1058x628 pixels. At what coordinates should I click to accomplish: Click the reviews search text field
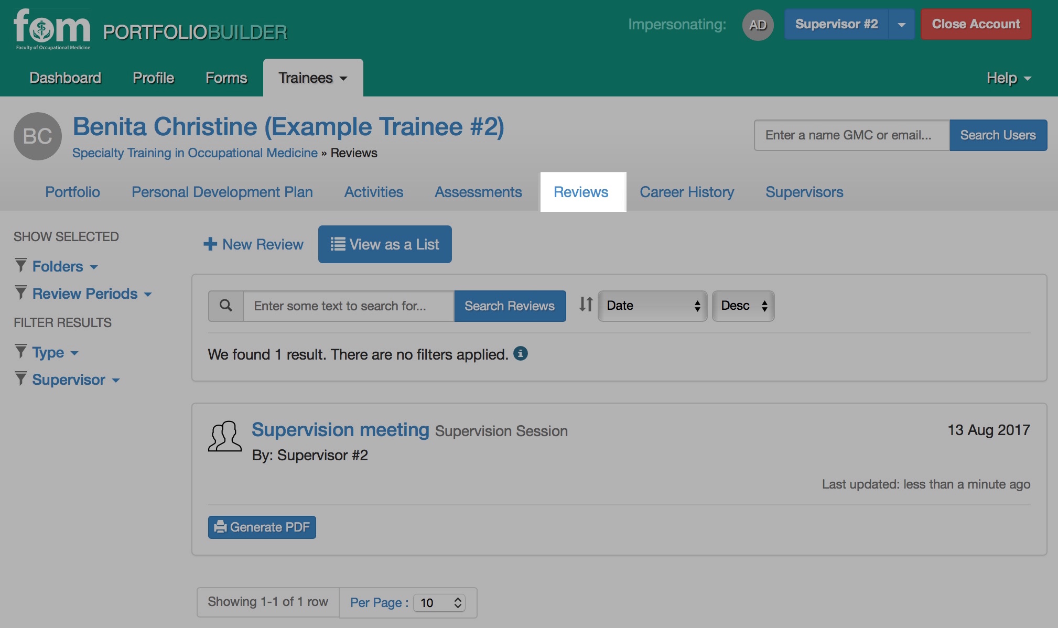click(349, 306)
